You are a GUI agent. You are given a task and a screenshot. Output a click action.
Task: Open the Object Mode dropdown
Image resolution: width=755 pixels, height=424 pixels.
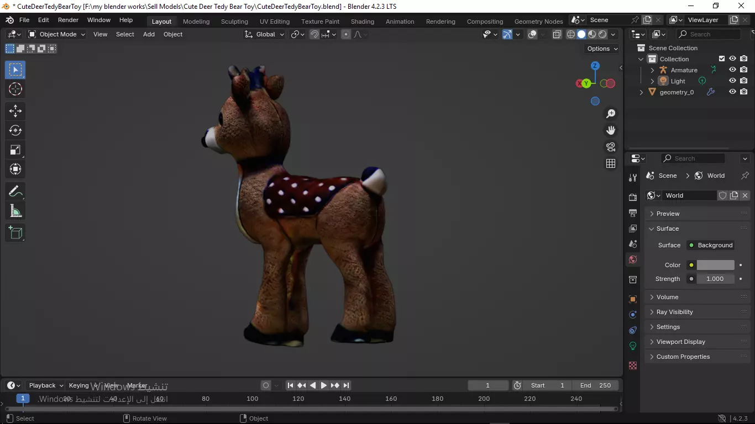57,34
